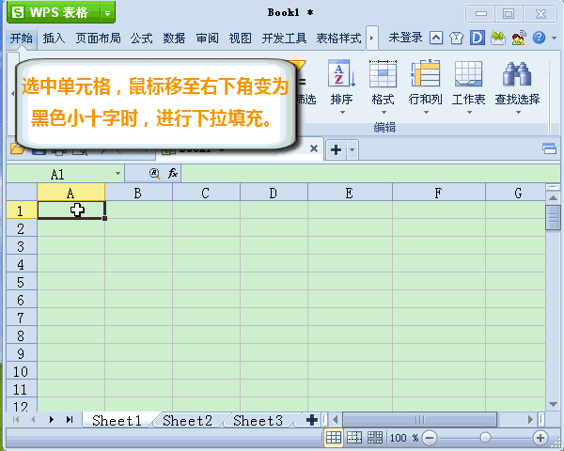Image resolution: width=564 pixels, height=451 pixels.
Task: Click the window arrangement icon
Action: pos(549,148)
